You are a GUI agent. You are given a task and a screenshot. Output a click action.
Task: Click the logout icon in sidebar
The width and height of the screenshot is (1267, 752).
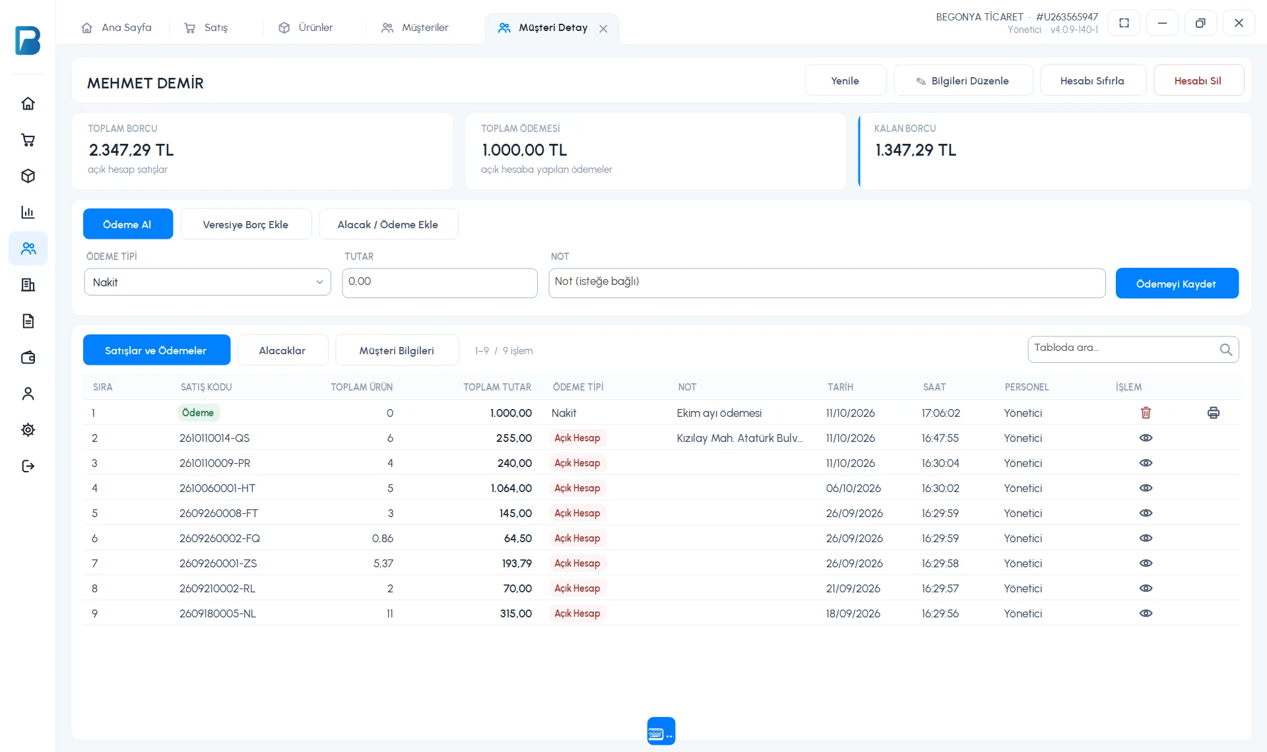28,466
